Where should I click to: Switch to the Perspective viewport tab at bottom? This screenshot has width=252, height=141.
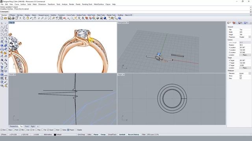coord(14,126)
